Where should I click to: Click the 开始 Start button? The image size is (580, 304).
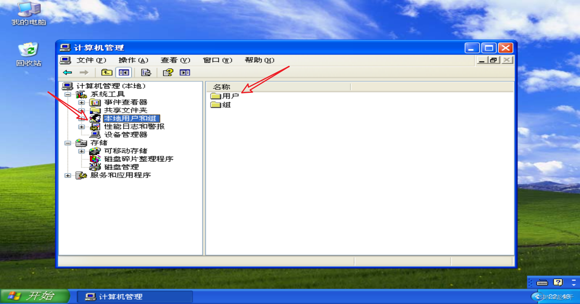click(x=35, y=296)
